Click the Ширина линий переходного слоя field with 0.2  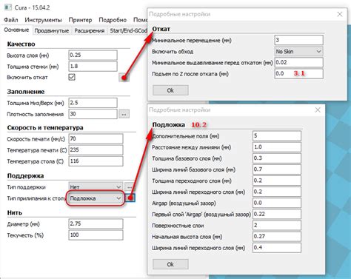(277, 192)
